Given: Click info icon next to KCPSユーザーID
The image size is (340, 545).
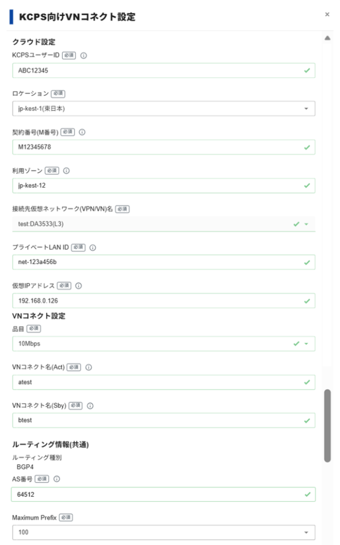Looking at the screenshot, I should coord(83,55).
